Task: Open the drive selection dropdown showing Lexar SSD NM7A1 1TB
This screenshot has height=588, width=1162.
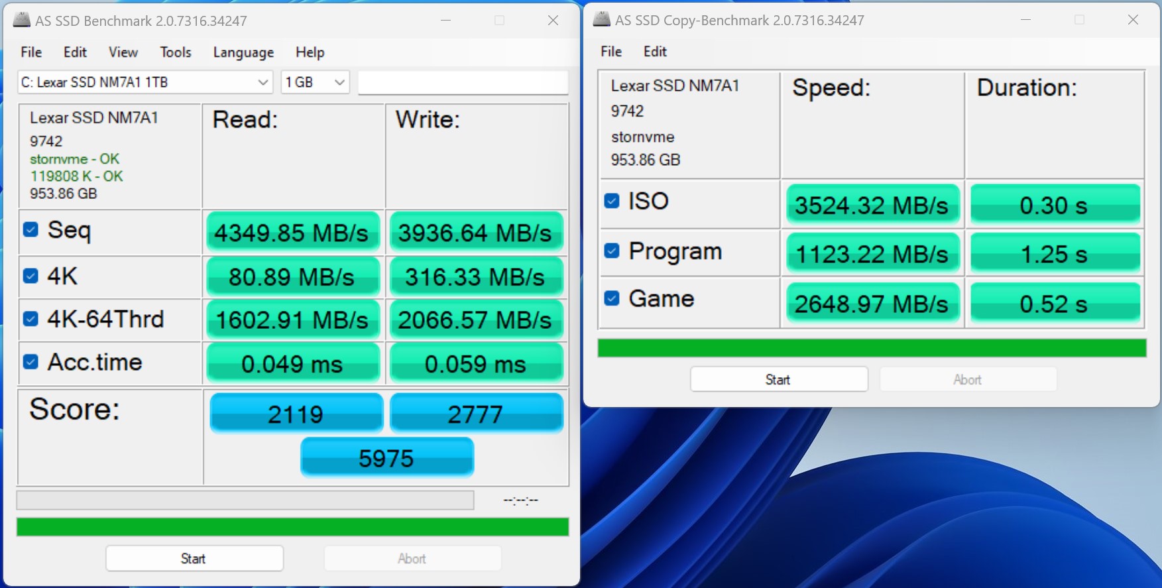Action: click(145, 82)
